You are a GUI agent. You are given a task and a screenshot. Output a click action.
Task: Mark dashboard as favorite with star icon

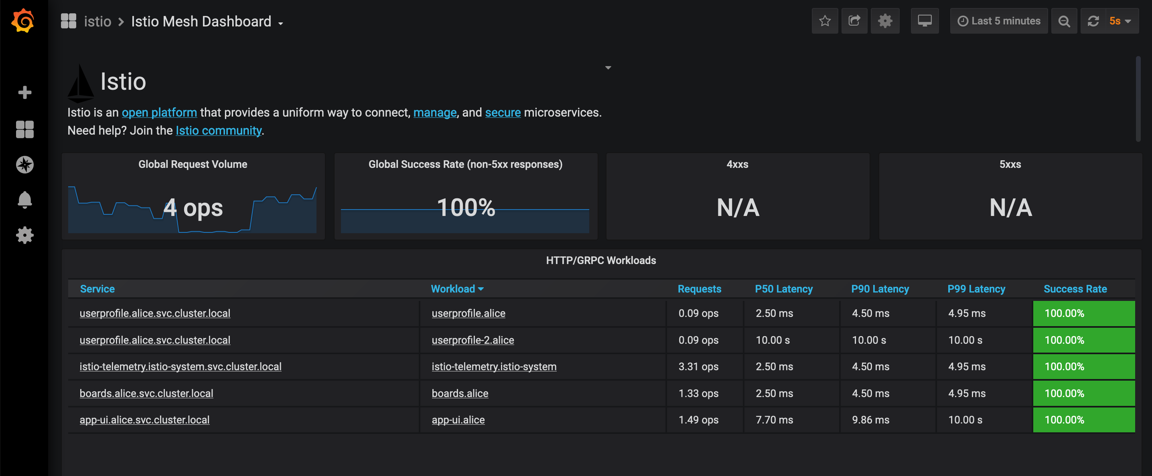825,21
